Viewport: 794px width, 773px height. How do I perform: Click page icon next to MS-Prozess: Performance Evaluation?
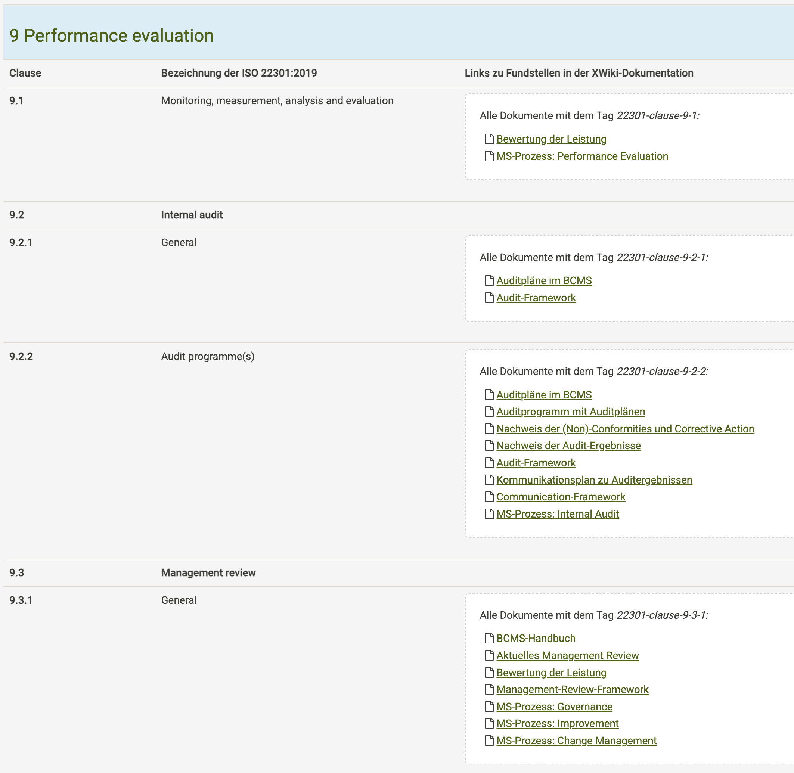pyautogui.click(x=489, y=156)
